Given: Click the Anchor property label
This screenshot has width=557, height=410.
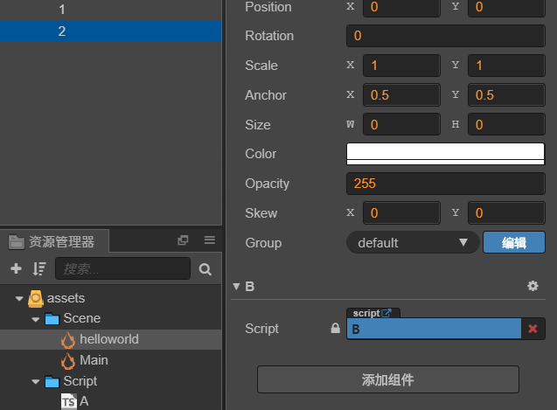Looking at the screenshot, I should 266,95.
